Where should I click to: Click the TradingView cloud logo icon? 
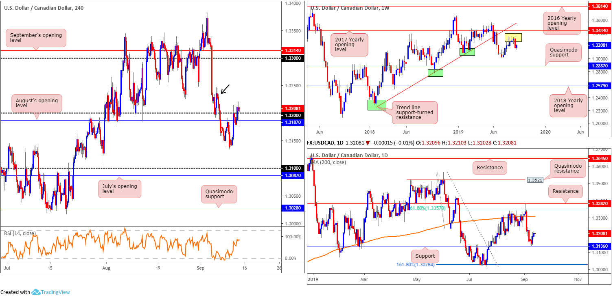click(x=35, y=292)
